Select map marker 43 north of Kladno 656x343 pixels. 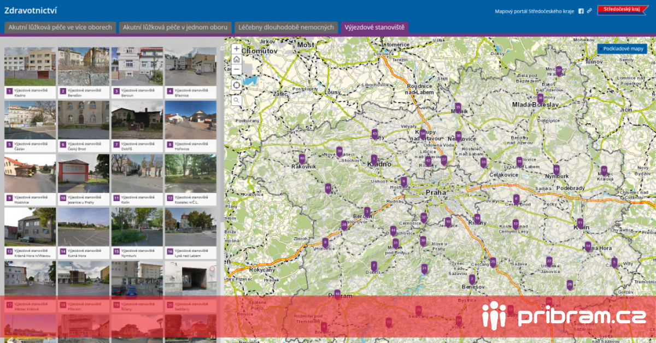(x=374, y=133)
